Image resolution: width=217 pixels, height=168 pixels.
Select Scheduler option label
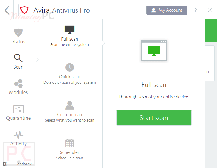(70, 152)
